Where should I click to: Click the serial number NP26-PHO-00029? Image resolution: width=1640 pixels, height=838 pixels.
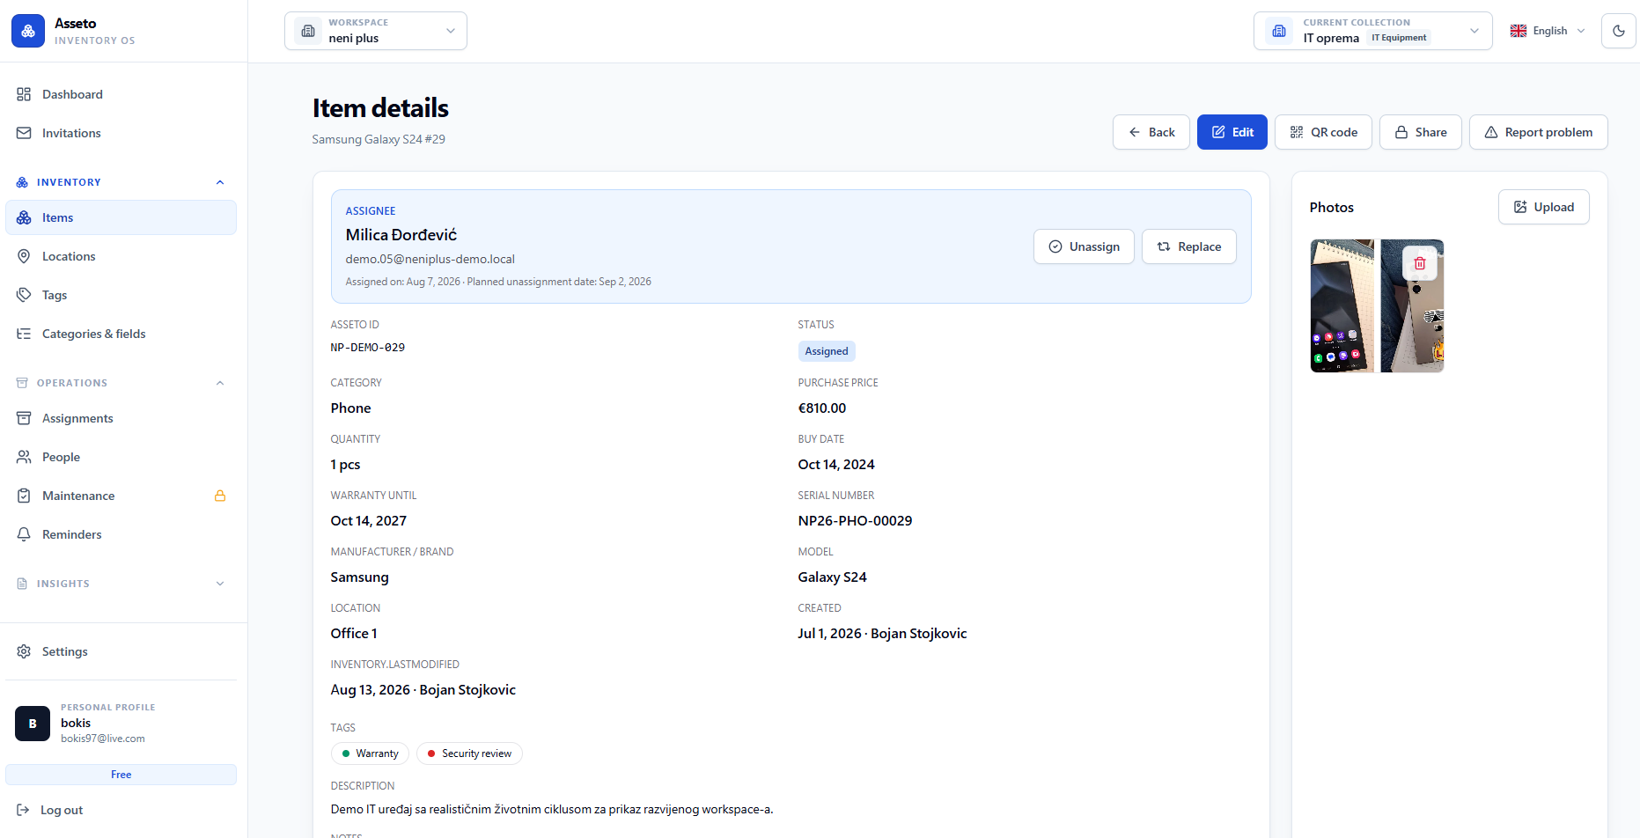click(855, 521)
